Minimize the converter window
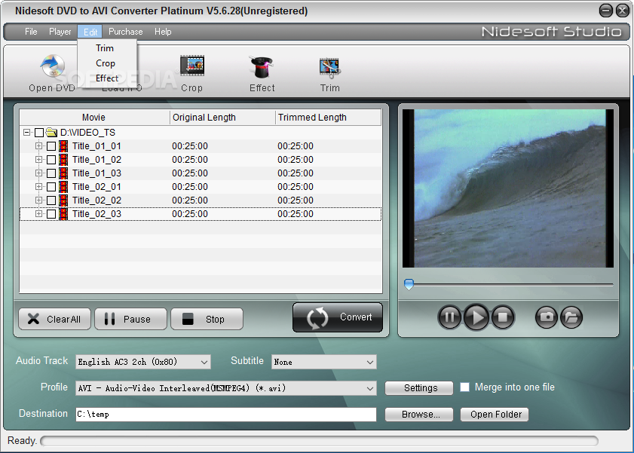The image size is (634, 453). click(605, 11)
